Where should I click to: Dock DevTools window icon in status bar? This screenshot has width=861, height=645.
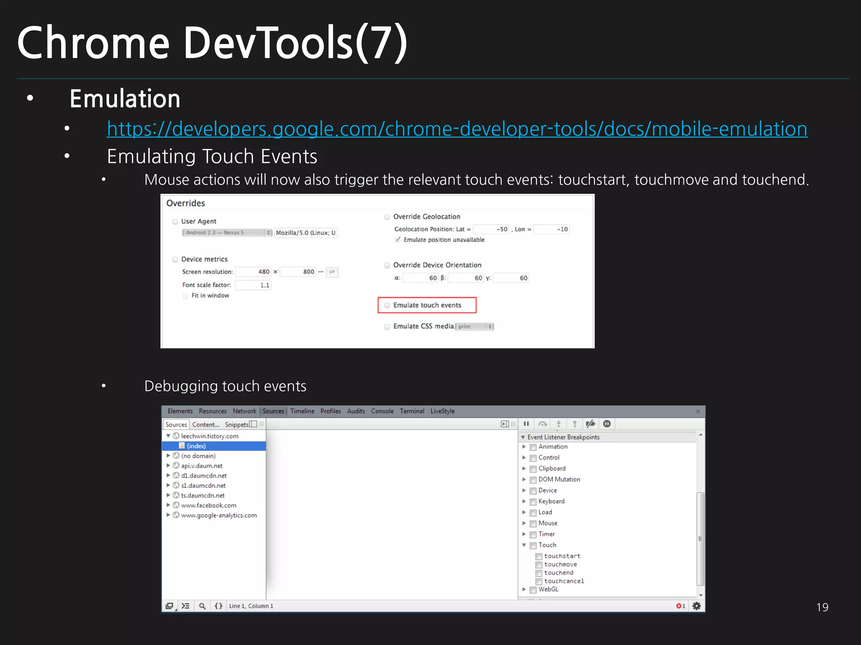coord(169,606)
